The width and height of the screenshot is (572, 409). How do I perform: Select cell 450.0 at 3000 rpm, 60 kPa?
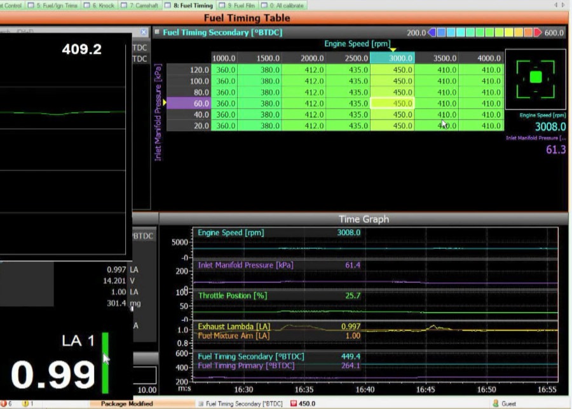(x=393, y=104)
